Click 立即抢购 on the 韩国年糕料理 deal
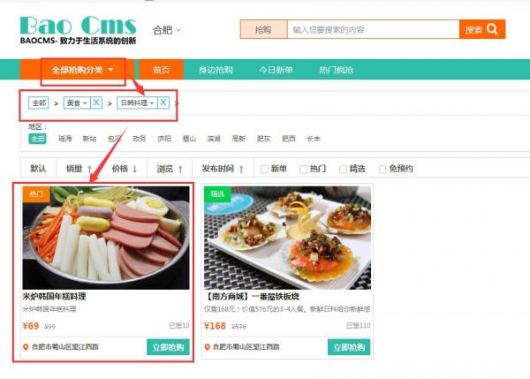Image resolution: width=530 pixels, height=379 pixels. pos(168,347)
